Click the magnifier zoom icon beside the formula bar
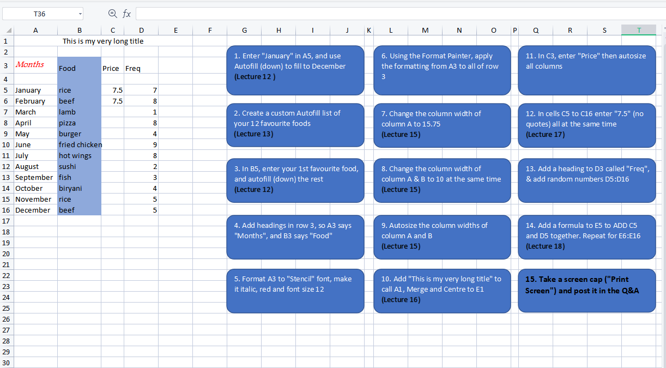Image resolution: width=666 pixels, height=368 pixels. (112, 14)
